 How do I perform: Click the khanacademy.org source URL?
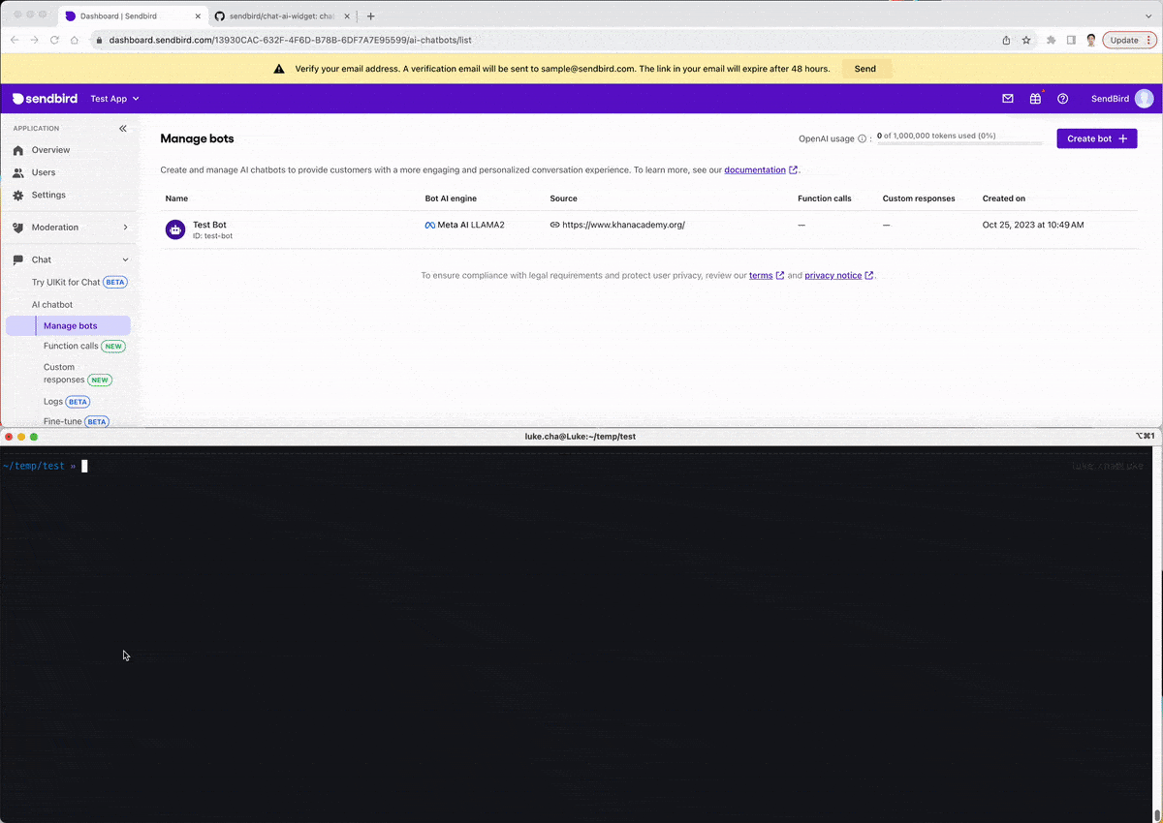coord(623,225)
